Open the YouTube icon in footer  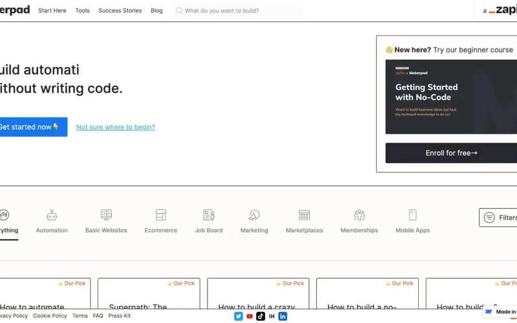[249, 316]
